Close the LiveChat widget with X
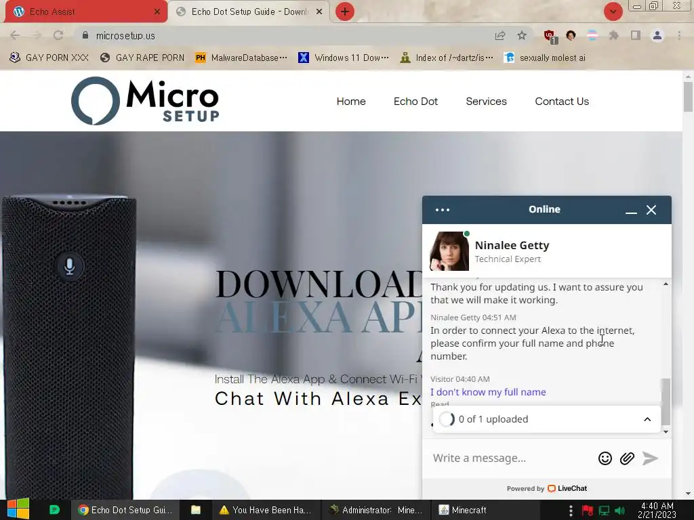The image size is (694, 520). [x=651, y=210]
